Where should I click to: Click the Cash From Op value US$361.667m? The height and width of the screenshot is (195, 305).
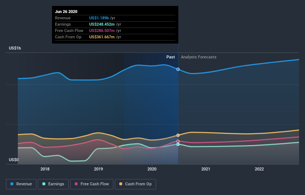102,37
